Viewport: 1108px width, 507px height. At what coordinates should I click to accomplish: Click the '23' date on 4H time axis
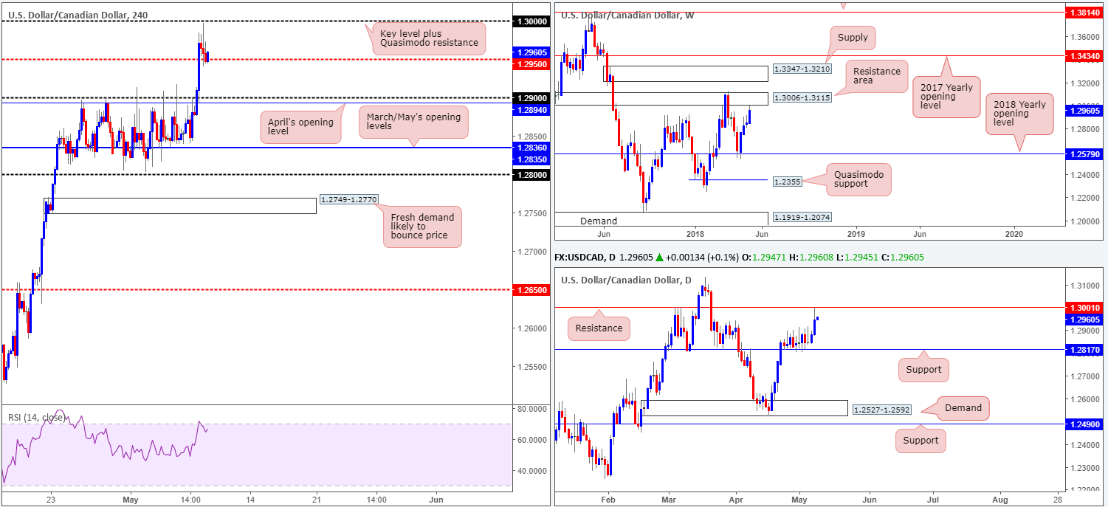point(50,498)
